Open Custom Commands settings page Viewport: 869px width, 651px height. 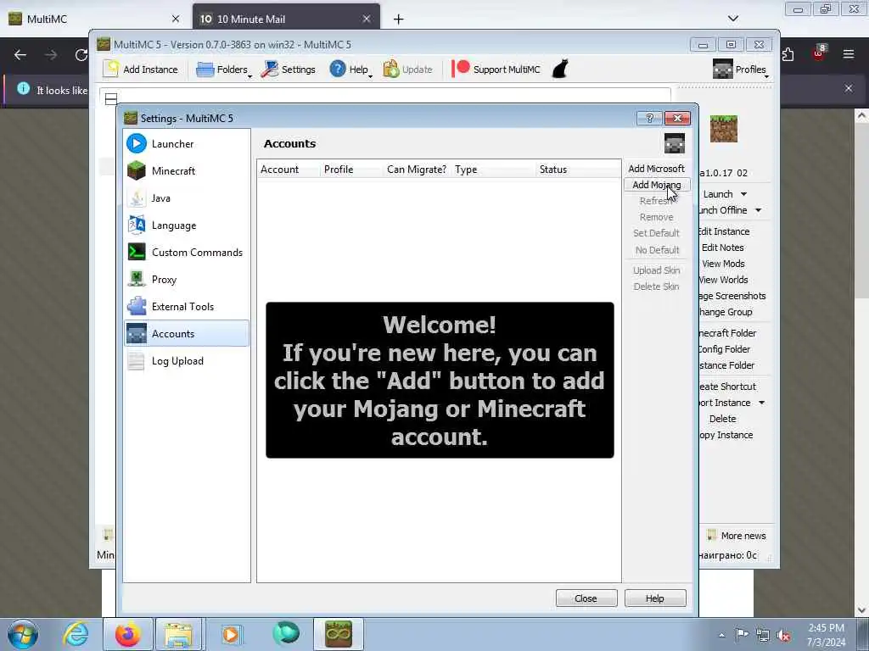[x=186, y=253]
